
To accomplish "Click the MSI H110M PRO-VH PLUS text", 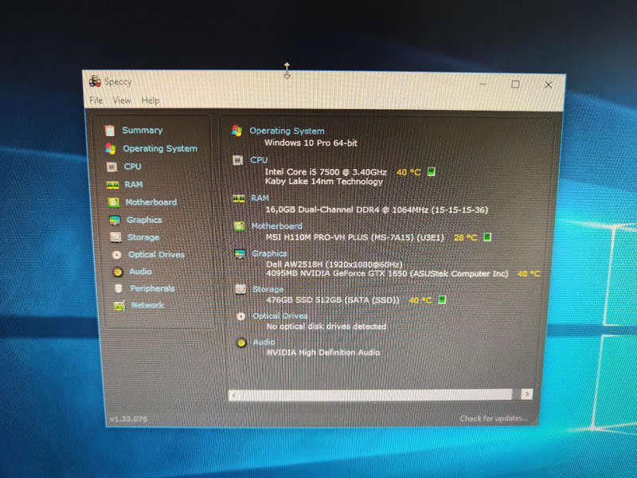I will coord(355,237).
